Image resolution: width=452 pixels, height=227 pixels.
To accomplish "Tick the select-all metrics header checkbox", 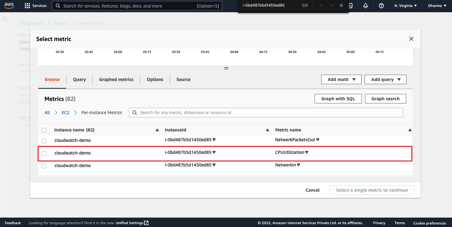I will (x=44, y=130).
